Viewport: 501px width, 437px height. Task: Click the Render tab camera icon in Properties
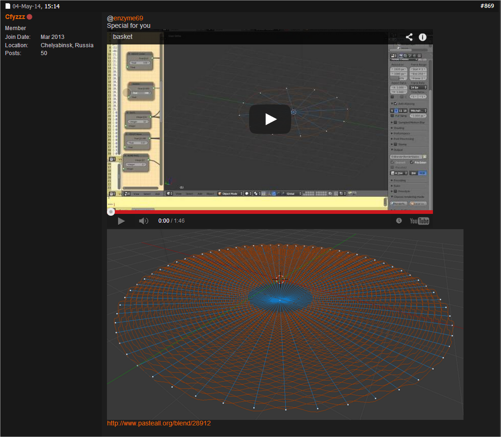[400, 56]
